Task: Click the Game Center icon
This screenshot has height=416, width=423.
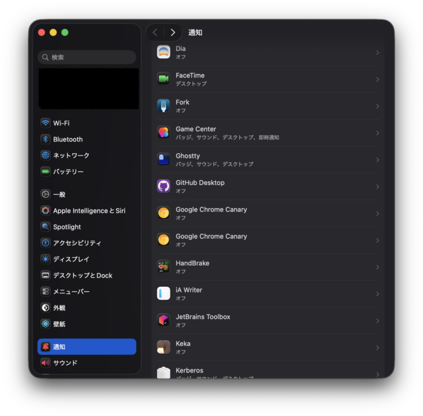Action: [163, 133]
